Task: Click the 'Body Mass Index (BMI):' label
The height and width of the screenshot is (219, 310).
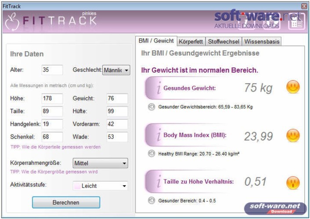Action: click(x=195, y=135)
